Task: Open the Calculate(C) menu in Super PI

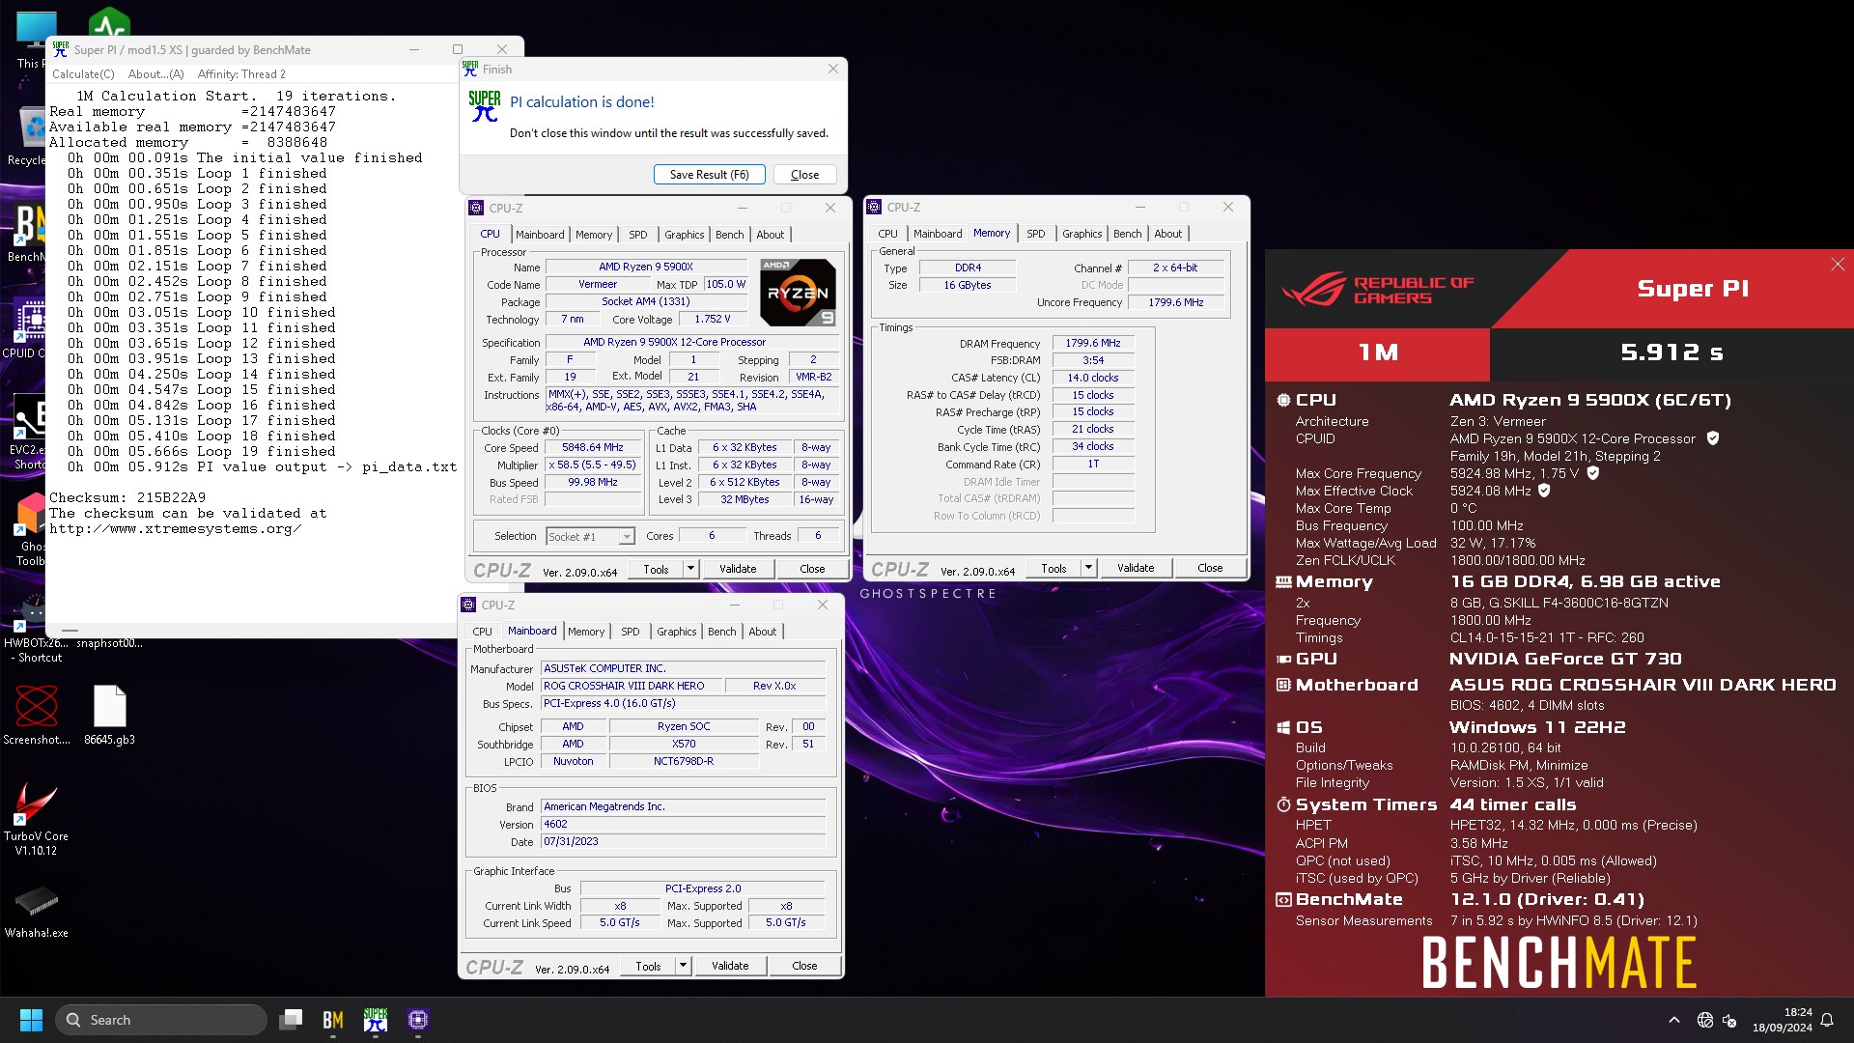Action: (83, 74)
